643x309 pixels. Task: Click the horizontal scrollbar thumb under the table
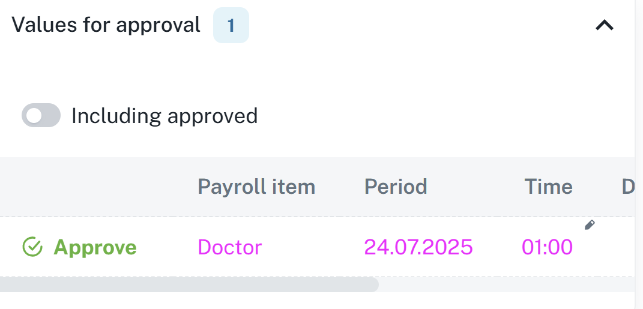[189, 284]
